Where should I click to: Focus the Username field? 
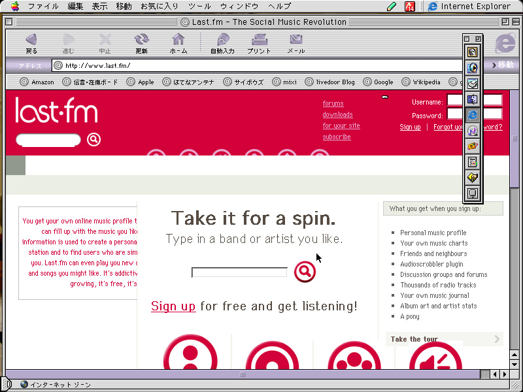(x=475, y=100)
